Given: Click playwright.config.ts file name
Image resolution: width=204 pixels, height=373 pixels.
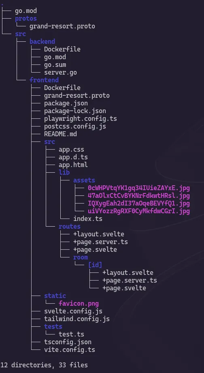Looking at the screenshot, I should click(81, 118).
